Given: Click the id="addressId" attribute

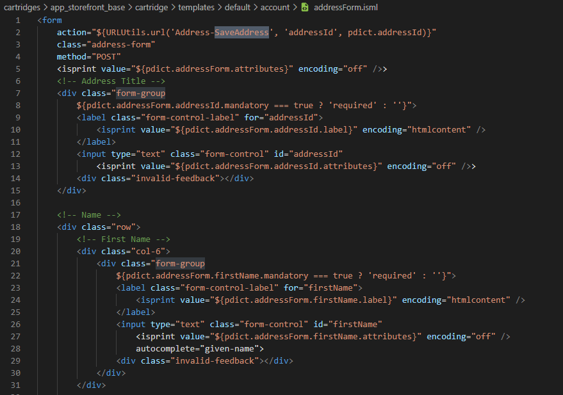Looking at the screenshot, I should pos(308,154).
